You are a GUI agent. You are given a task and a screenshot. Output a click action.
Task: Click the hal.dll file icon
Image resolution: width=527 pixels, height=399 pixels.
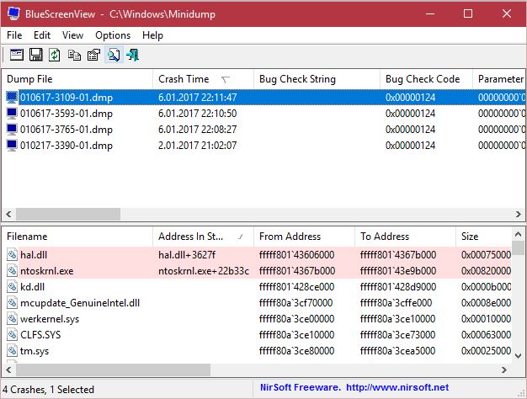pos(12,255)
